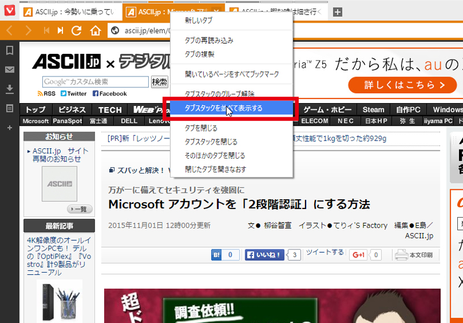Open the PanaSpot brand link
463x323 pixels.
click(x=67, y=121)
